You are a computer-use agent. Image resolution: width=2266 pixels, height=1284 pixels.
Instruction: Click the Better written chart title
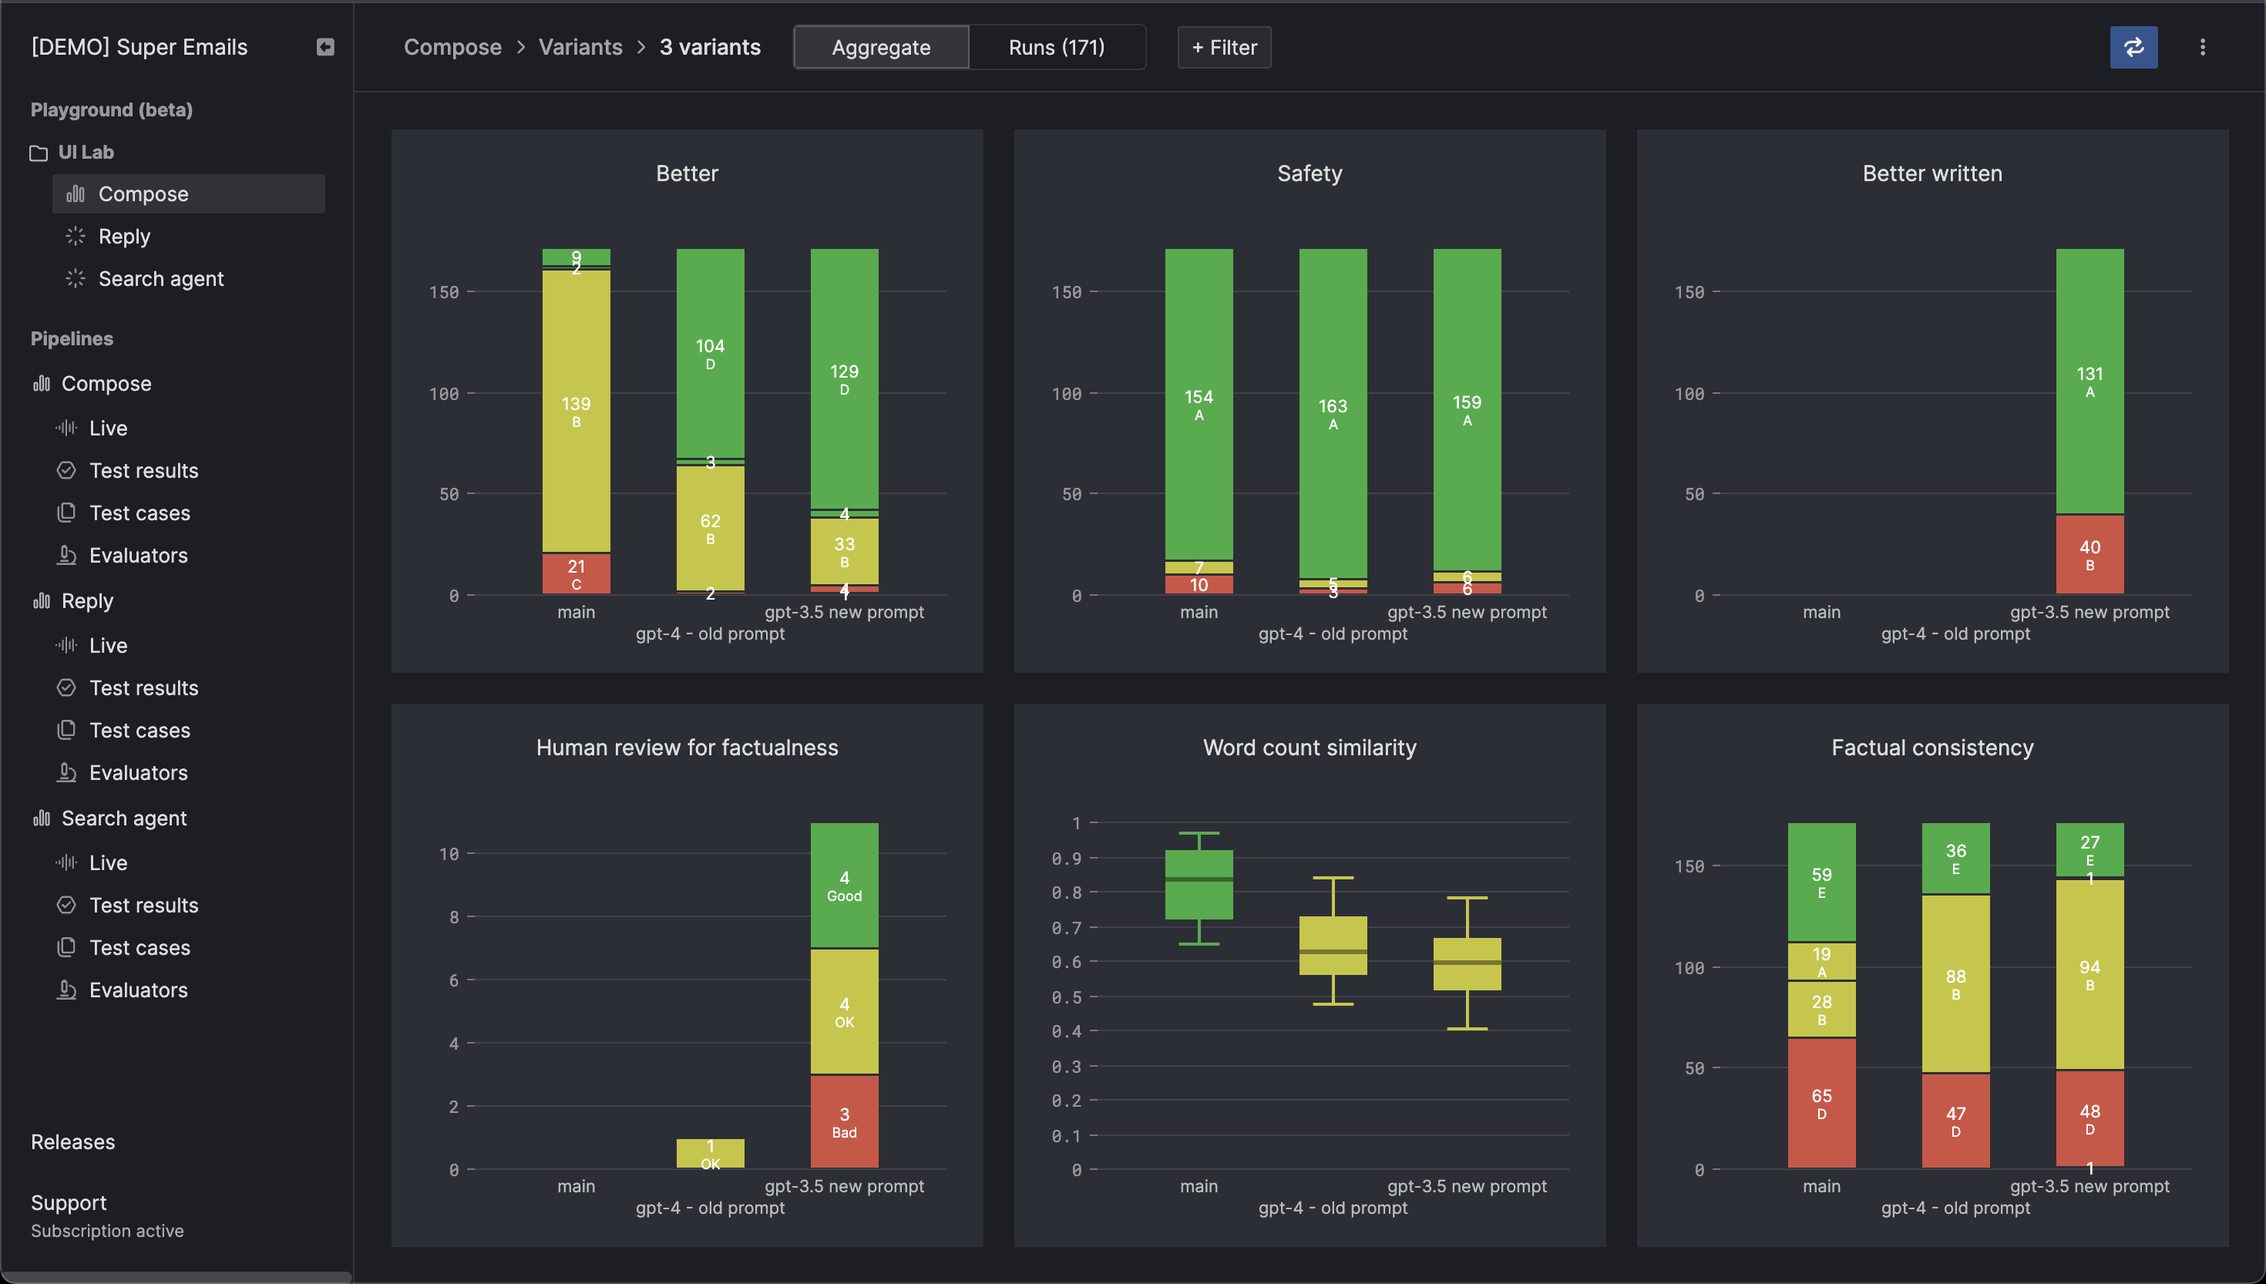[x=1931, y=173]
